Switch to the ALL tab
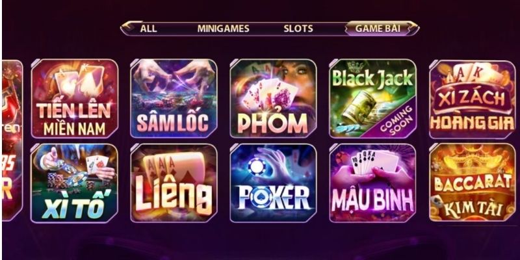 coord(148,29)
